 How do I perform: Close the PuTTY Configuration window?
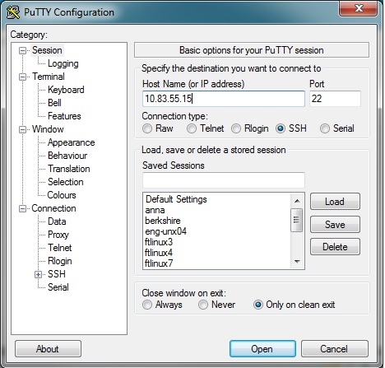point(359,8)
